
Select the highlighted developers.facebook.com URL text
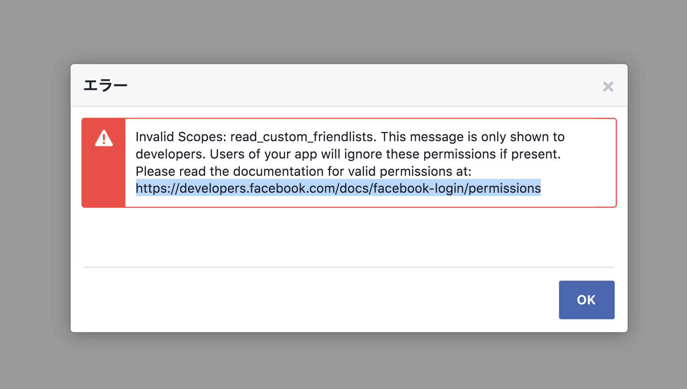pyautogui.click(x=339, y=188)
